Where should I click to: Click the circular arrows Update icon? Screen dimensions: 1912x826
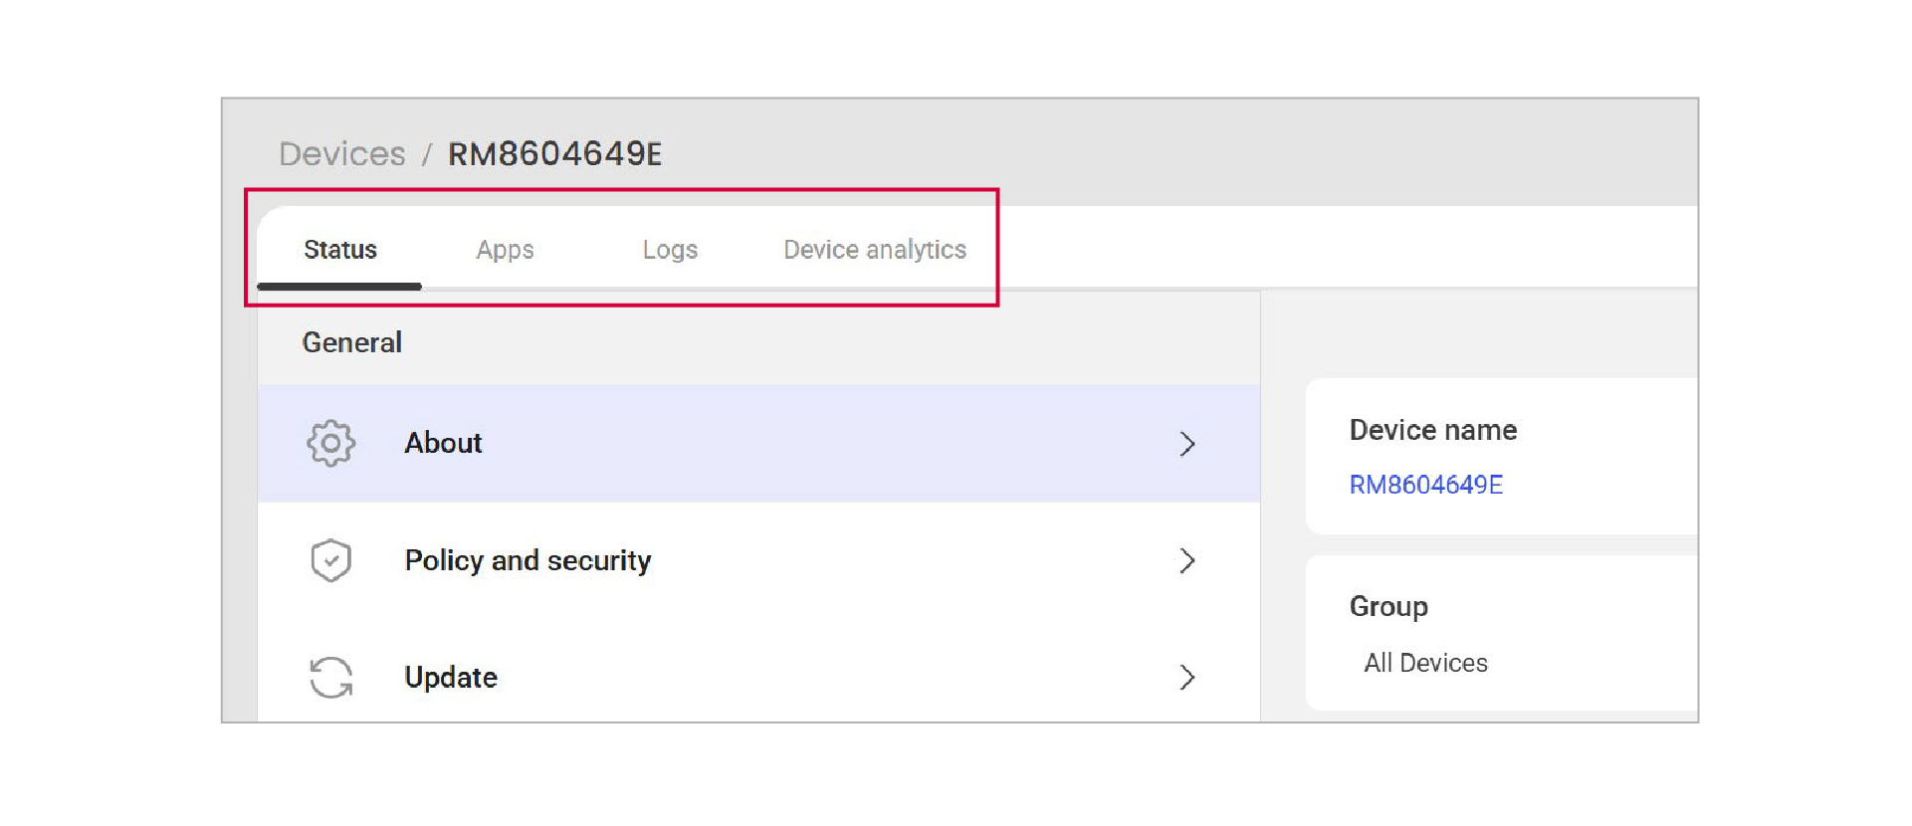pos(330,678)
